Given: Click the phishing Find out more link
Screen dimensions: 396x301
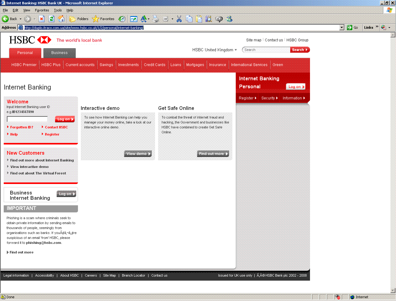Looking at the screenshot, I should [x=21, y=252].
